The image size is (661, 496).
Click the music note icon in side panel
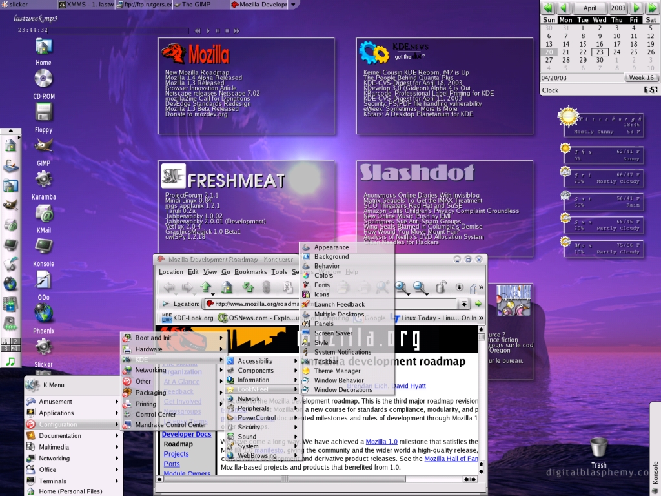10,362
